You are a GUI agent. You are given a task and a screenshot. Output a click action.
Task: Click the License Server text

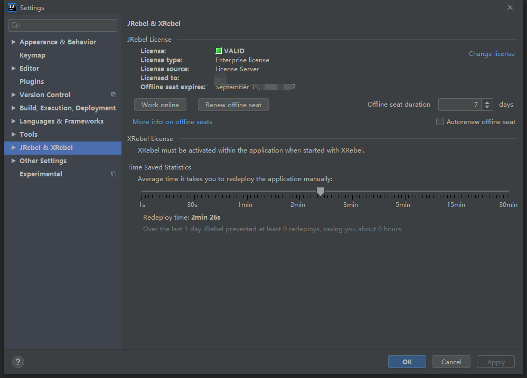237,69
